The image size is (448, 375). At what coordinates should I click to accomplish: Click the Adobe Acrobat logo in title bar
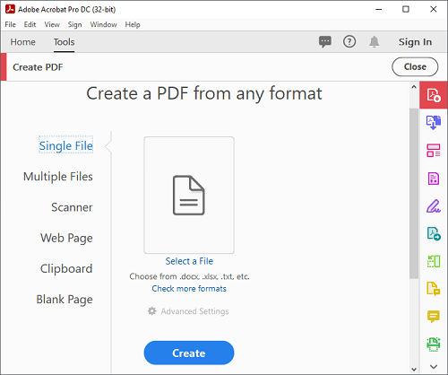tap(10, 9)
